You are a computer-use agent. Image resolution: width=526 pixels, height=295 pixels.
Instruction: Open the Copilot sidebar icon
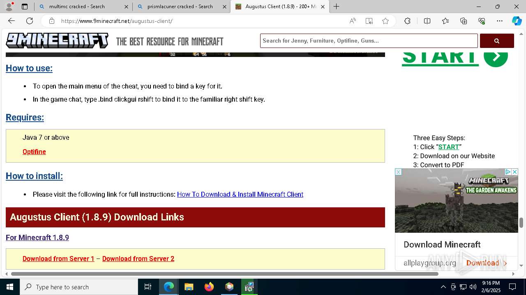click(517, 21)
